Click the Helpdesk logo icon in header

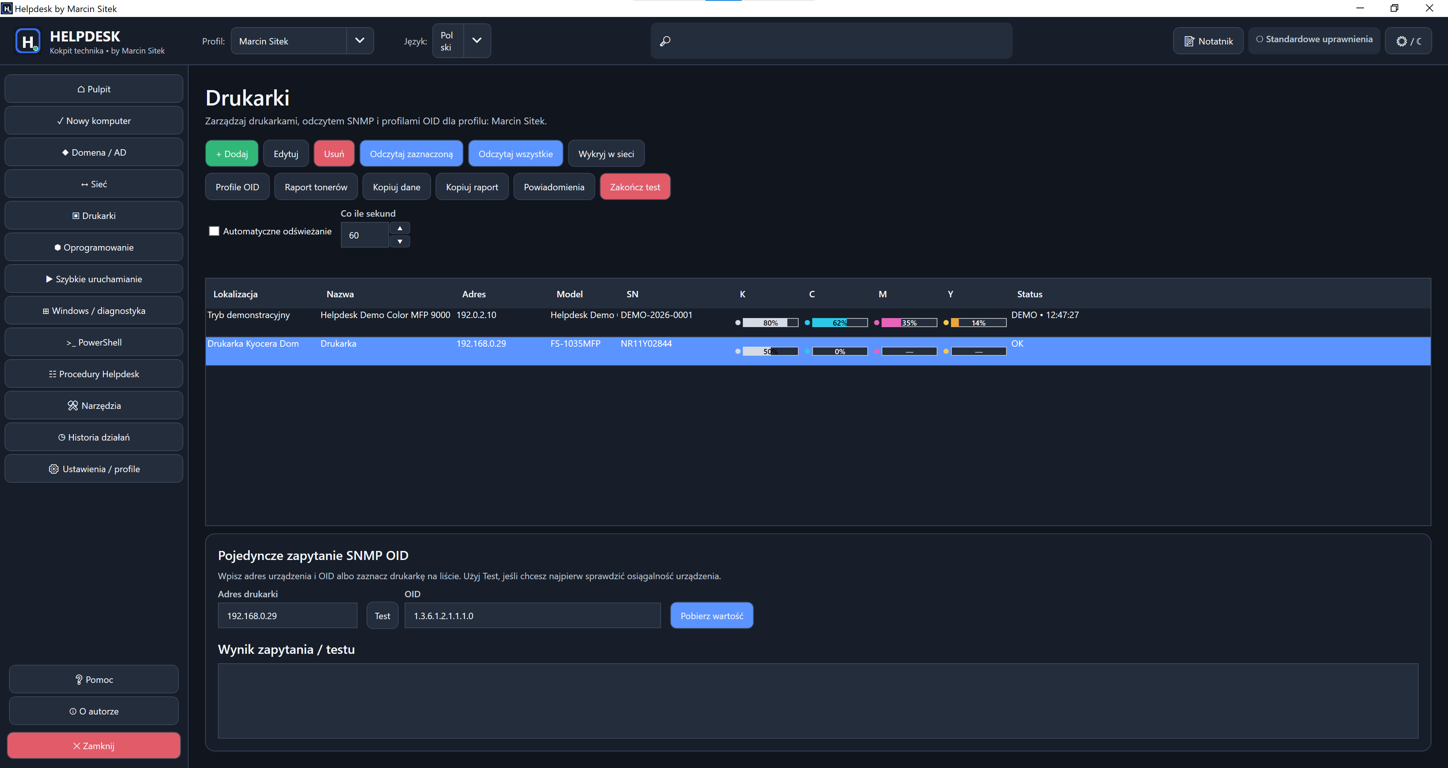(x=28, y=41)
